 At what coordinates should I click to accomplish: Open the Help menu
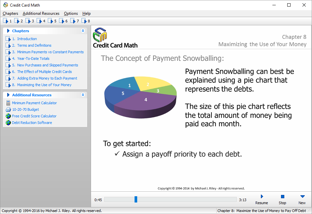pyautogui.click(x=86, y=13)
